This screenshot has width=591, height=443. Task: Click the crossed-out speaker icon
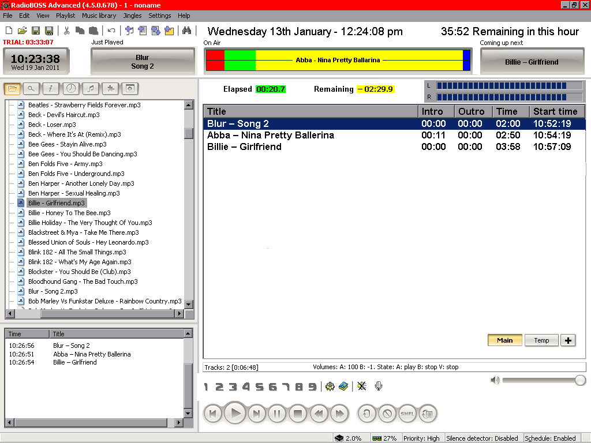pyautogui.click(x=362, y=386)
